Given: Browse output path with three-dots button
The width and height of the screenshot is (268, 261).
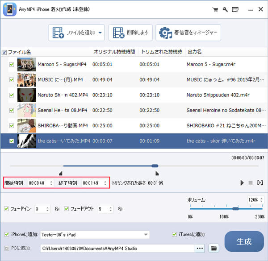Looking at the screenshot, I should click(200, 248).
